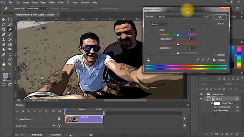Select the Eyedropper tool in the toolbox

point(10,30)
